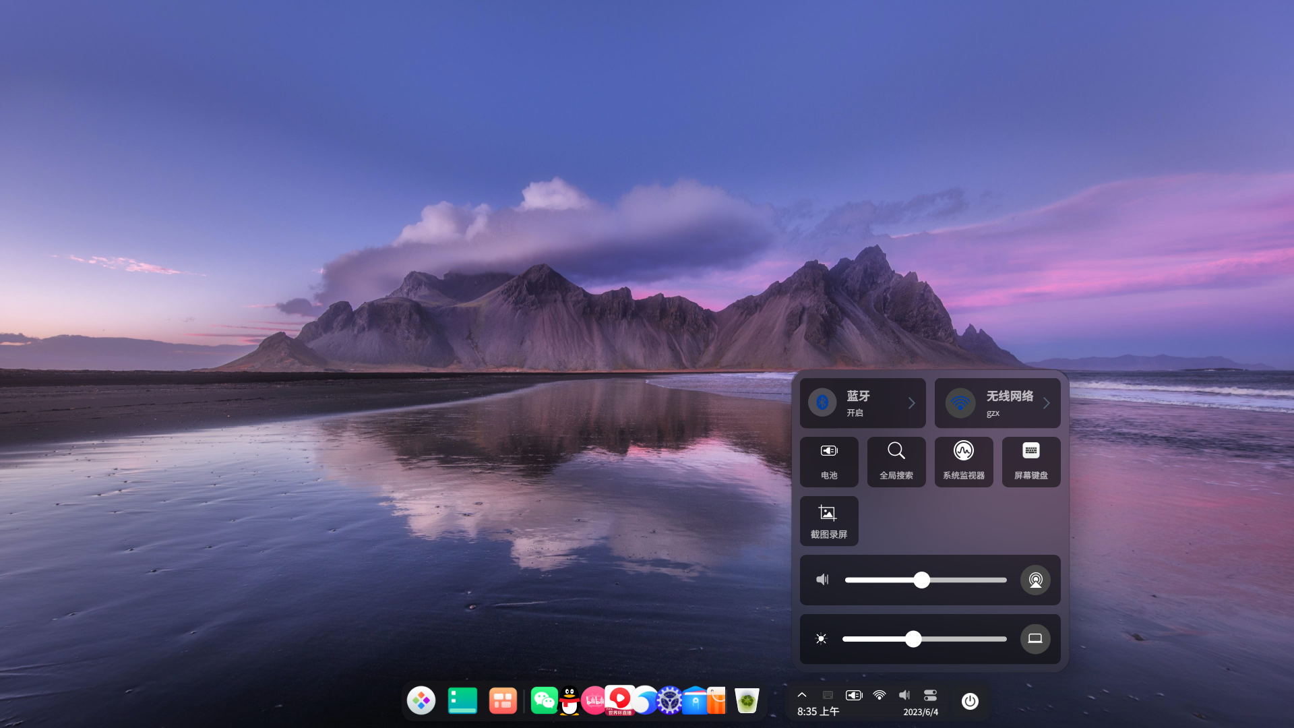The width and height of the screenshot is (1294, 728).
Task: Mute volume via speaker icon in panel
Action: point(822,580)
